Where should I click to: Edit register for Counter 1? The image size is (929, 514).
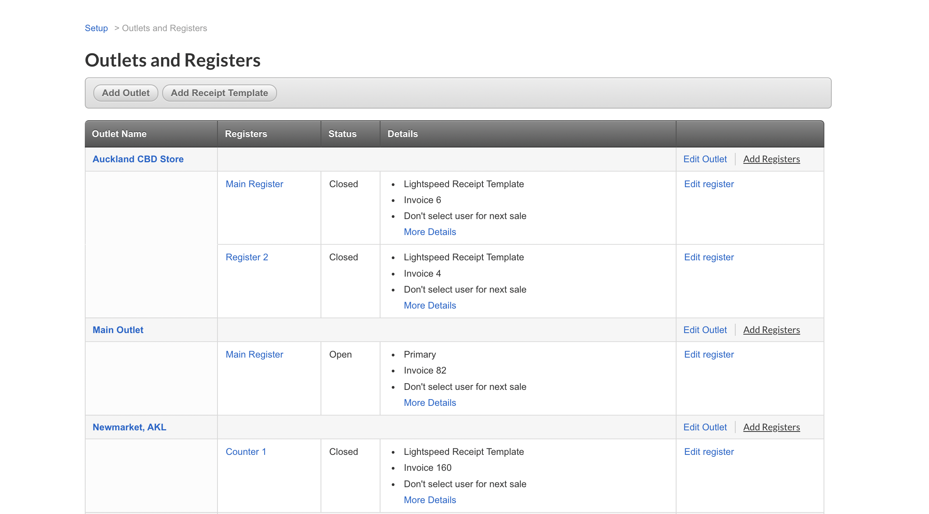coord(709,451)
